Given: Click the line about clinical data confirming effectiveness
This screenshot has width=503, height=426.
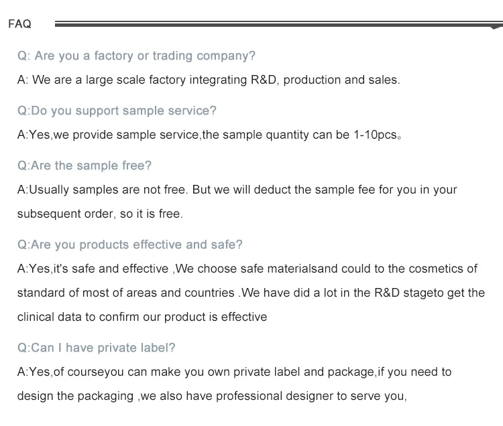Looking at the screenshot, I should coord(142,317).
